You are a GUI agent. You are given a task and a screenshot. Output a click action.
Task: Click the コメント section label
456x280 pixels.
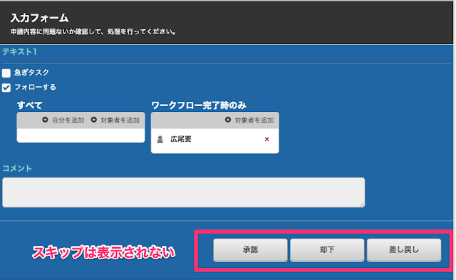point(17,168)
